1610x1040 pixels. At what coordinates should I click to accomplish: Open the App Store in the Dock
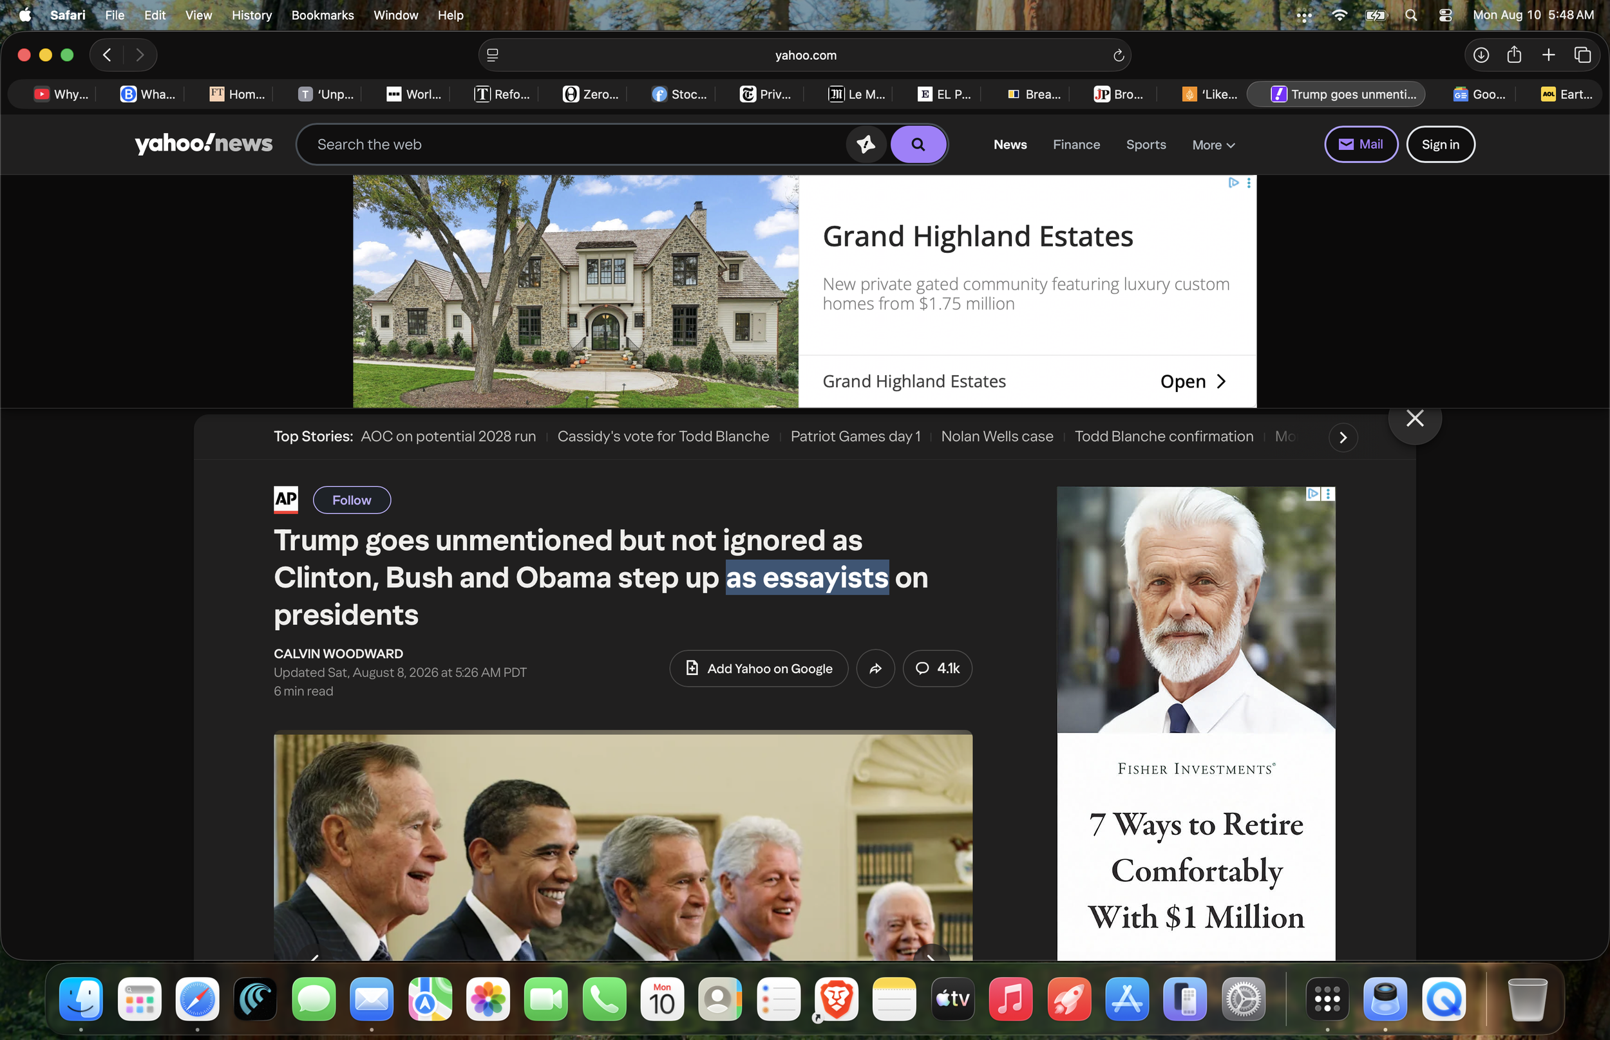[x=1126, y=998]
